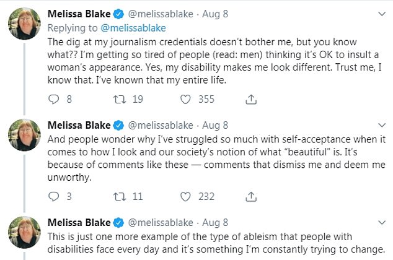Open Melissa Blake's name on first tweet
This screenshot has height=260, width=393.
pos(79,12)
